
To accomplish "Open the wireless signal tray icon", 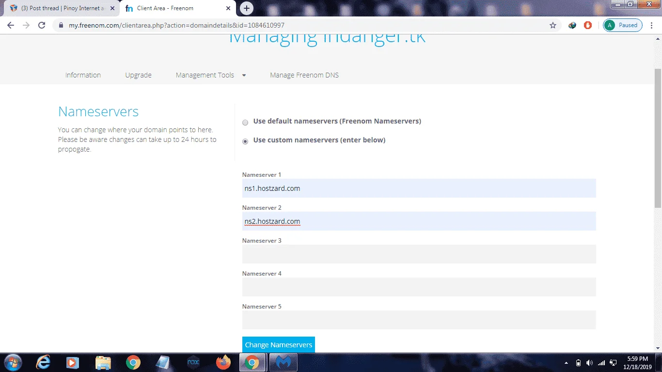I will click(601, 363).
